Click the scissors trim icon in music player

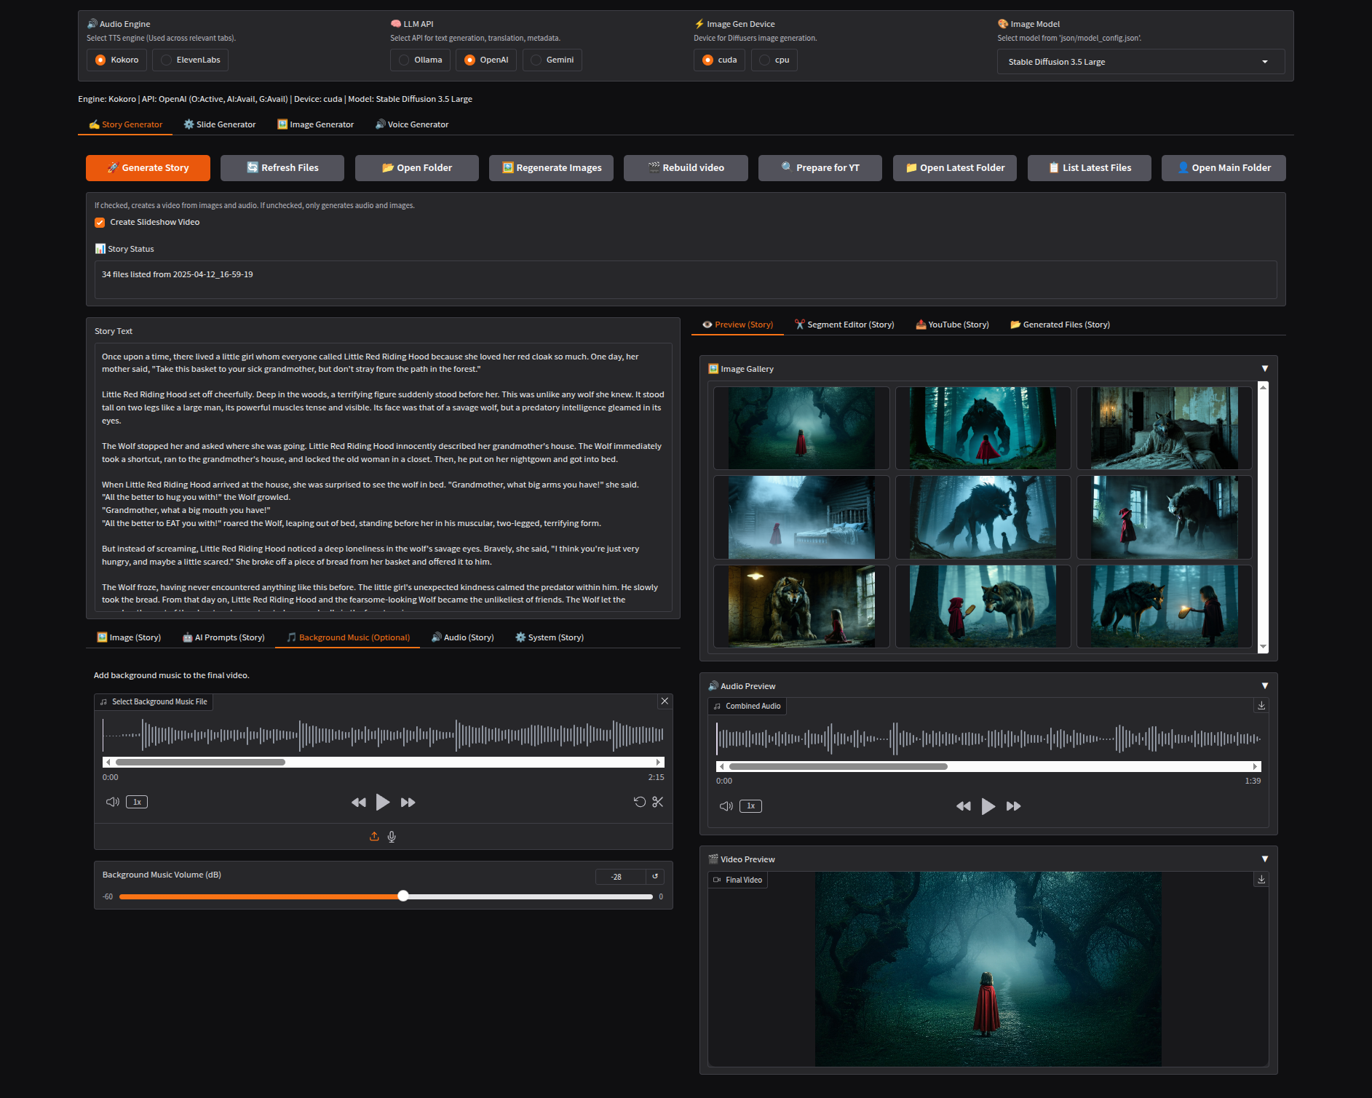coord(658,802)
